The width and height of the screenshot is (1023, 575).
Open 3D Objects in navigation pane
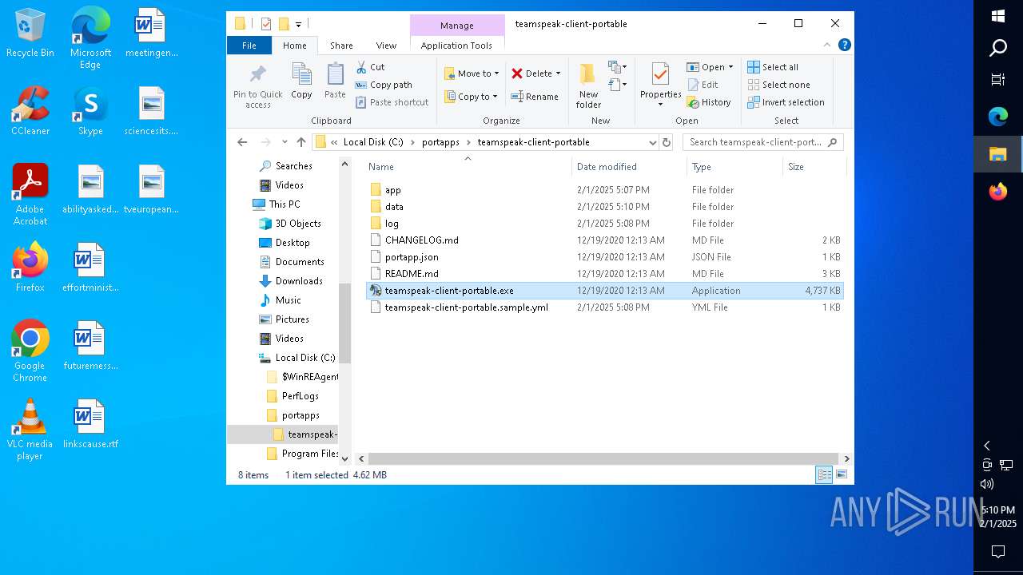click(290, 224)
